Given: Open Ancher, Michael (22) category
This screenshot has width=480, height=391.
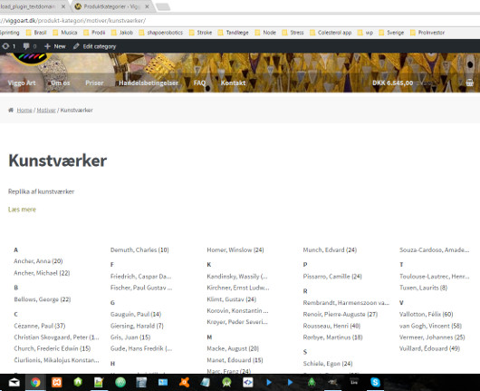Looking at the screenshot, I should pos(42,273).
